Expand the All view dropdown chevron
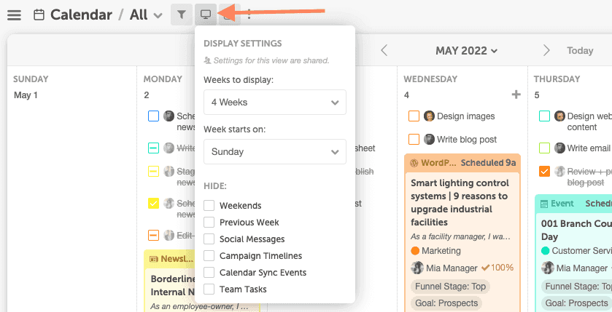Screen dimensions: 612x312 coord(158,16)
